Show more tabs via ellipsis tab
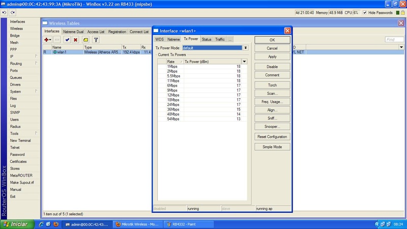407x229 pixels. click(230, 39)
